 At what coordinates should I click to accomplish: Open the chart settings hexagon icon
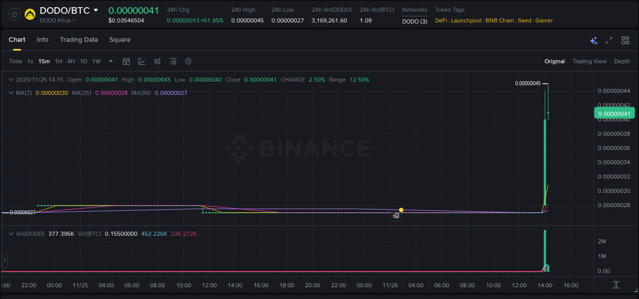coord(188,61)
